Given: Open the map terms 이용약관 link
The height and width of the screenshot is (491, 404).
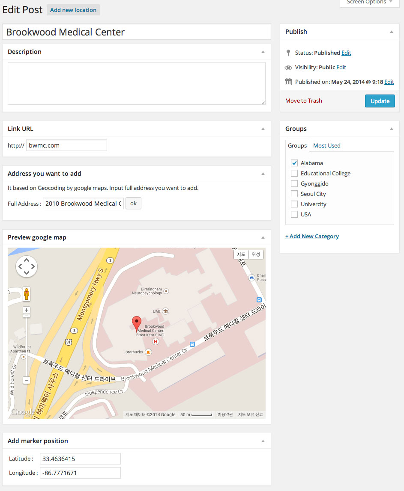Looking at the screenshot, I should [225, 414].
